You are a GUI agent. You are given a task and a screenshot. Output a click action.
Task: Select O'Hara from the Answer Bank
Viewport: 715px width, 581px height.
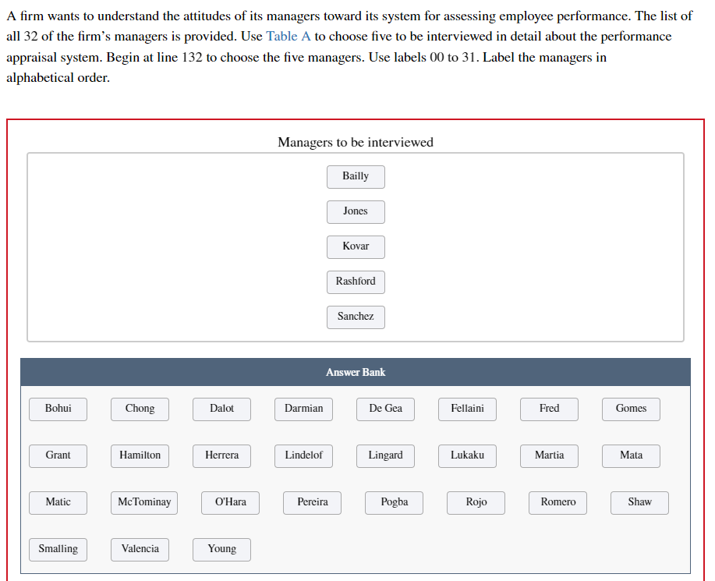(230, 503)
